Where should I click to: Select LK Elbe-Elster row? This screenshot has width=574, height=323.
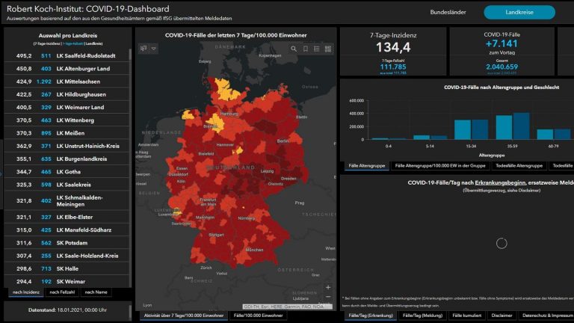click(x=67, y=217)
